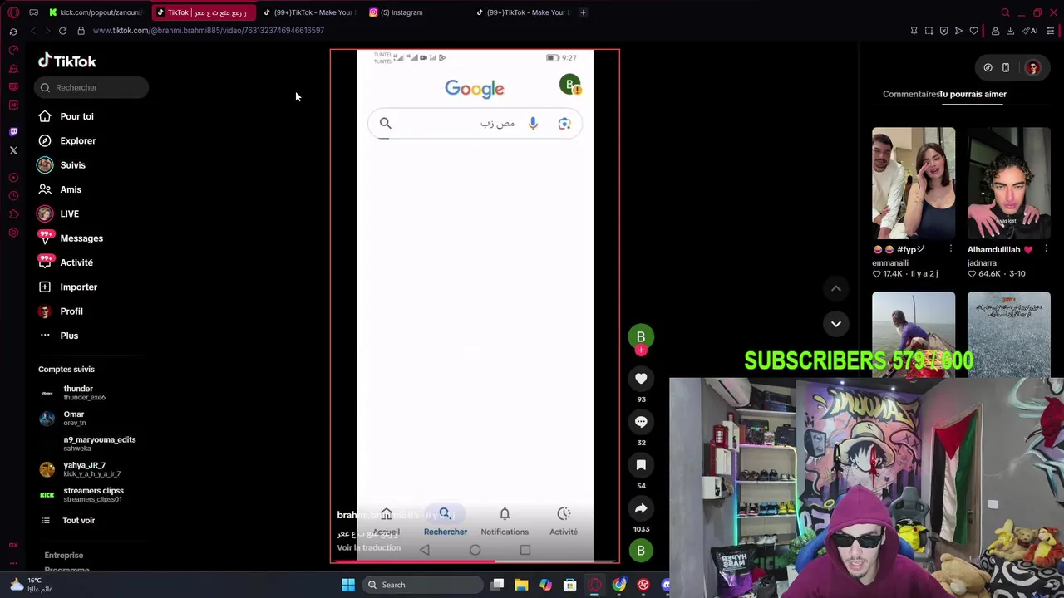Switch to the kick.com popout browser tab
Image resolution: width=1064 pixels, height=598 pixels.
pos(96,12)
